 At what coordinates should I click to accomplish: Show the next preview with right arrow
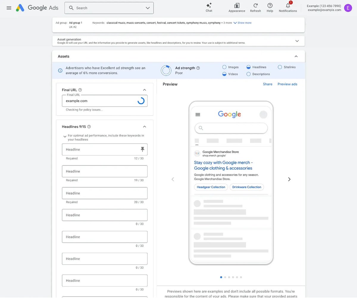point(289,179)
